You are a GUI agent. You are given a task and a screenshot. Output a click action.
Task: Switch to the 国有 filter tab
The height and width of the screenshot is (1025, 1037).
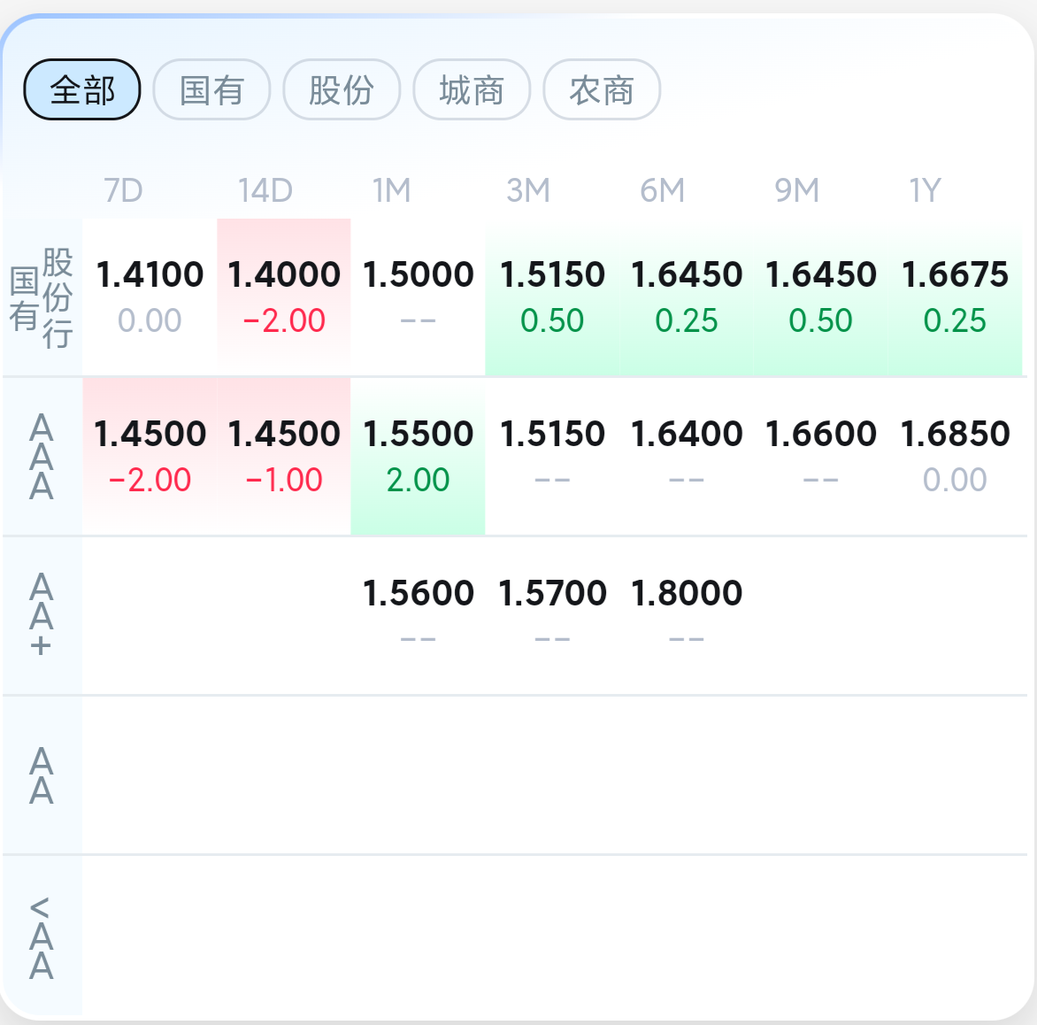(211, 89)
